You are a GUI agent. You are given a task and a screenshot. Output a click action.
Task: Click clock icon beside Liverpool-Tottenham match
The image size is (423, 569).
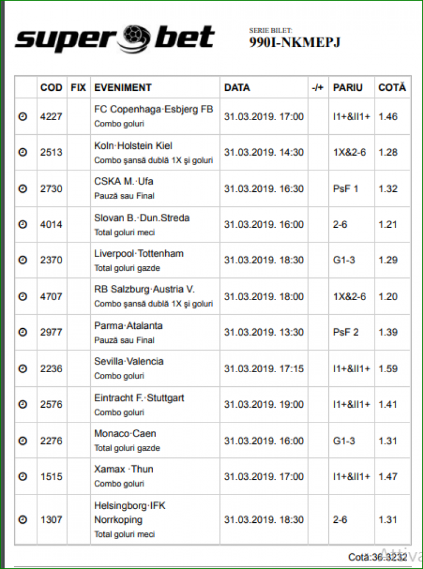[23, 260]
